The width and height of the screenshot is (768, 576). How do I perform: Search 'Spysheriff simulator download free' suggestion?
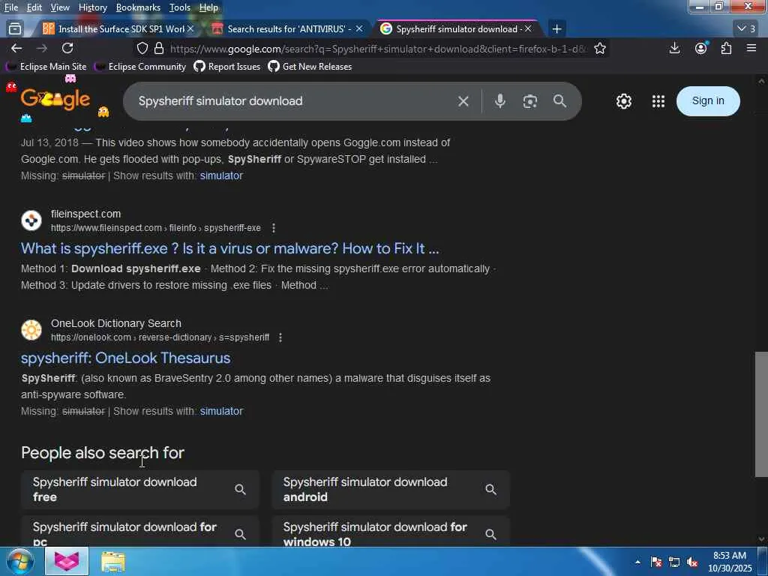click(x=140, y=489)
